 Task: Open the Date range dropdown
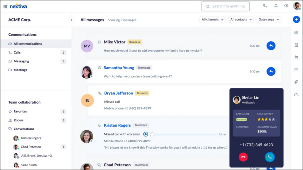tap(268, 19)
